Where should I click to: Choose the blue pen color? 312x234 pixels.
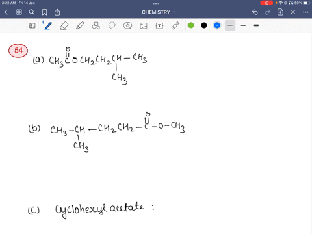217,25
